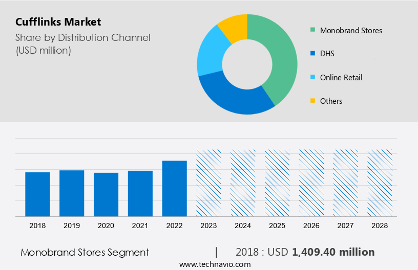Click the 2019 axis label

72,226
